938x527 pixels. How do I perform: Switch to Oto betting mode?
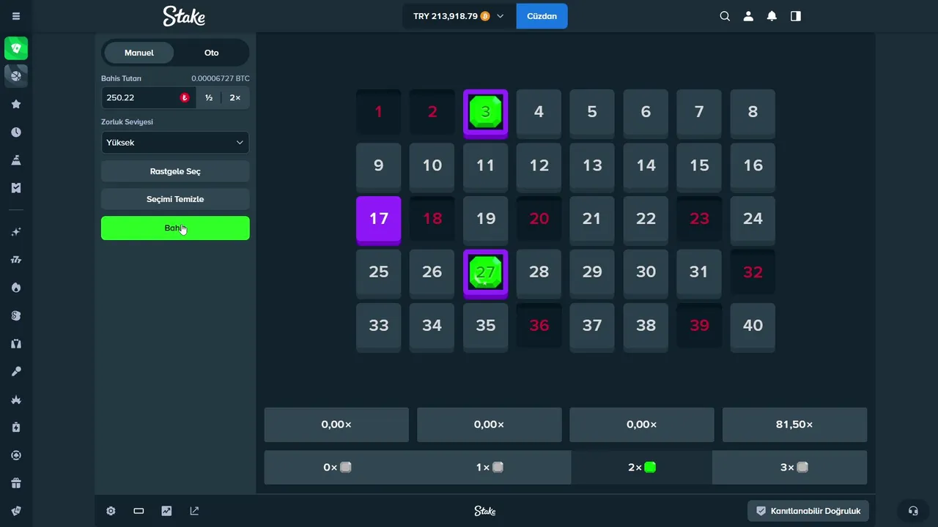212,53
